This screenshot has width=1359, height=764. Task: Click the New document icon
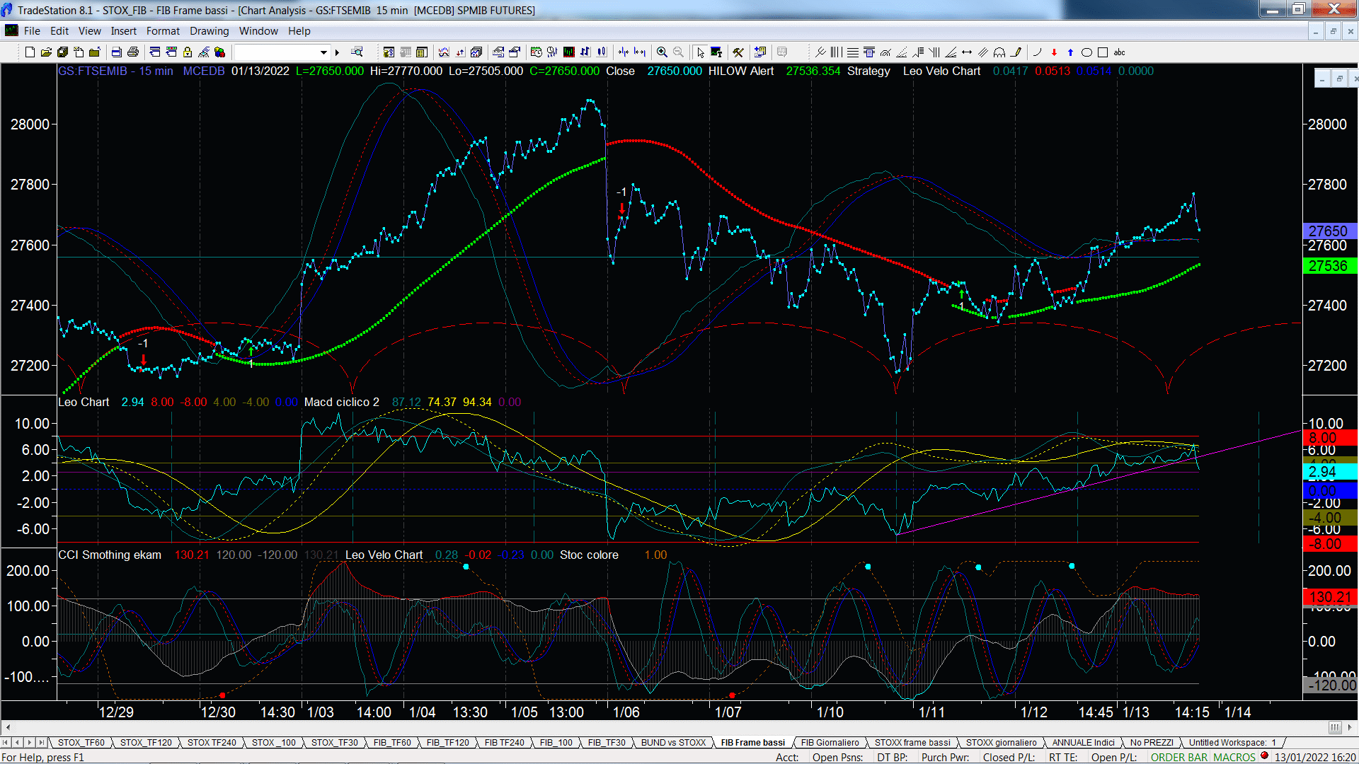click(30, 52)
